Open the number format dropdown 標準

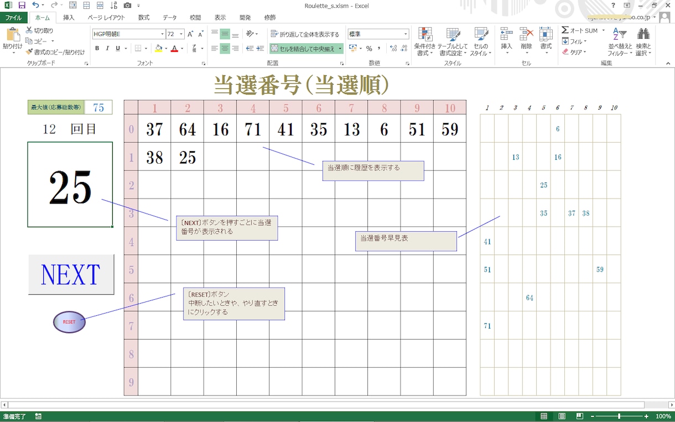(x=406, y=34)
